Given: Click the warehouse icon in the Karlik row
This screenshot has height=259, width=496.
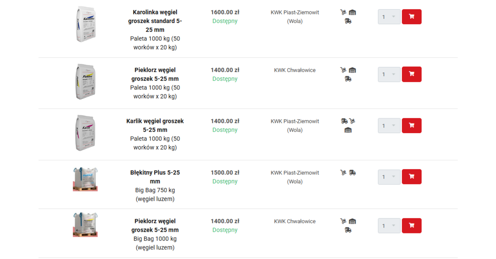Looking at the screenshot, I should pyautogui.click(x=348, y=130).
